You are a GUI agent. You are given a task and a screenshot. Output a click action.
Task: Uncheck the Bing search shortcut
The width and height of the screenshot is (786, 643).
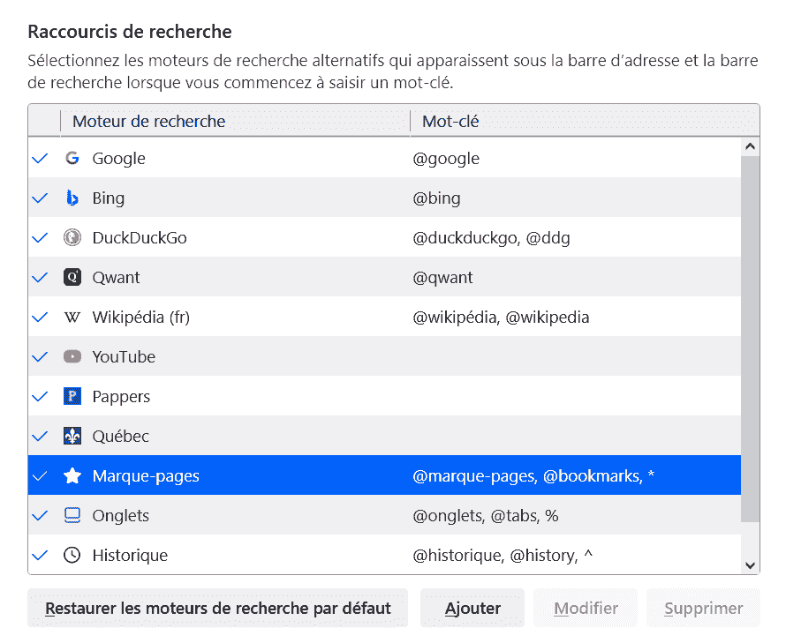click(x=40, y=198)
